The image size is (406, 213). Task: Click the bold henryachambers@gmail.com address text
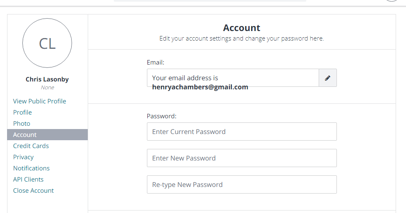point(200,87)
